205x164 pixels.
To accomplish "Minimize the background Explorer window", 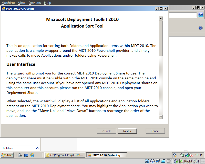I will coord(193,8).
